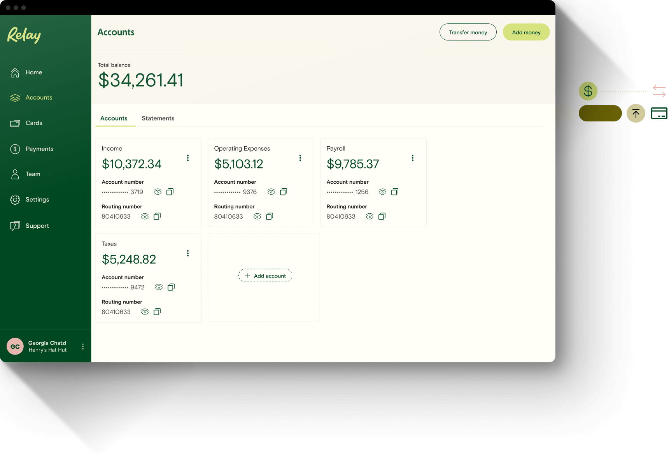Image resolution: width=669 pixels, height=453 pixels.
Task: Reveal the Taxes account number
Action: [x=159, y=287]
